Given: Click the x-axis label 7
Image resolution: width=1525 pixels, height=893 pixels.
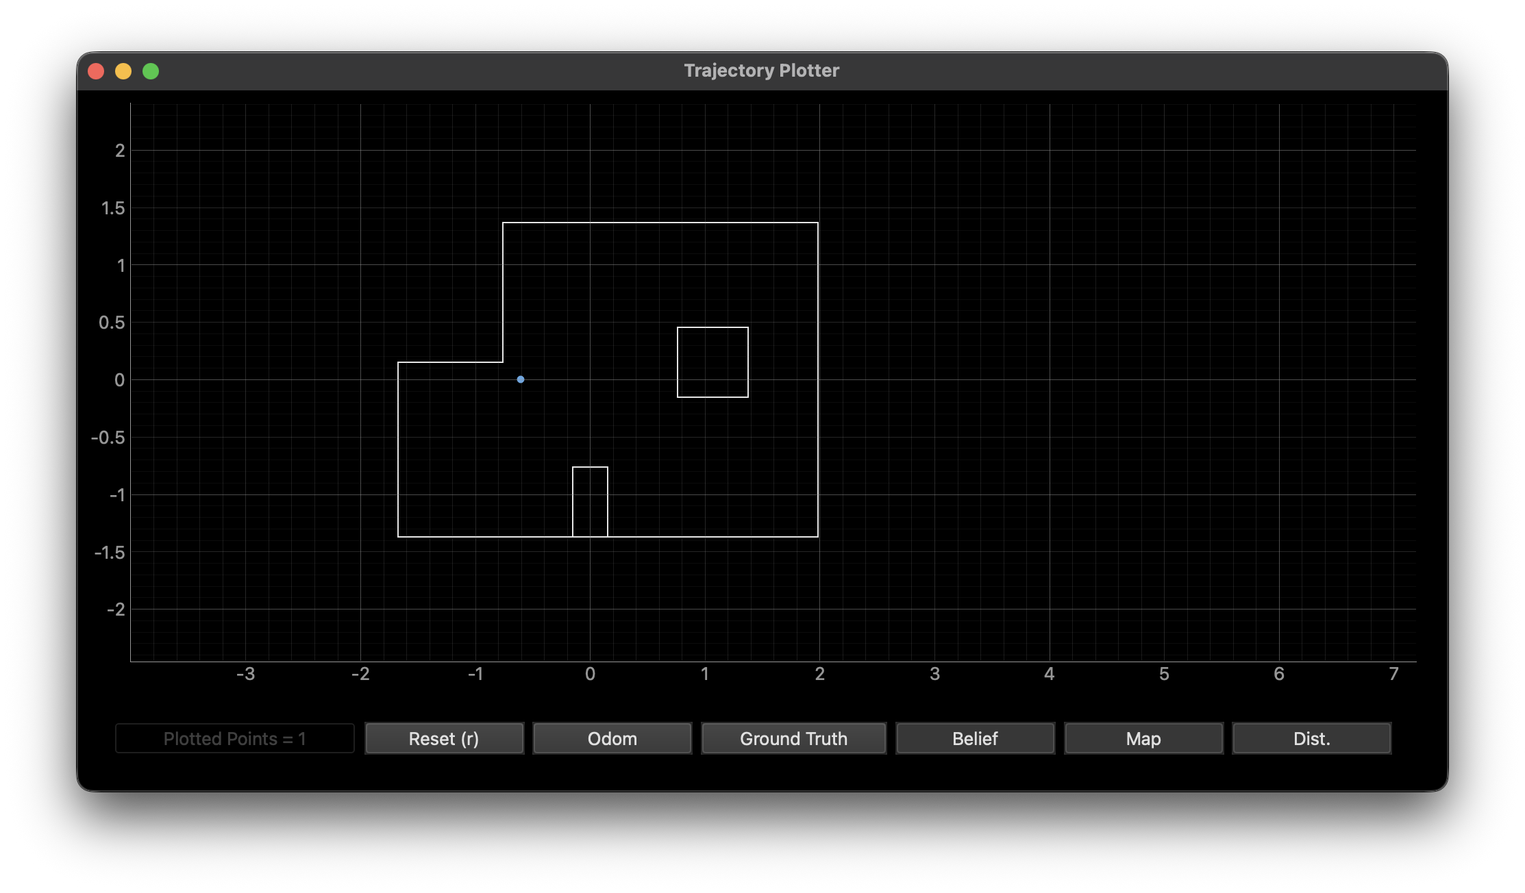Looking at the screenshot, I should 1393,674.
